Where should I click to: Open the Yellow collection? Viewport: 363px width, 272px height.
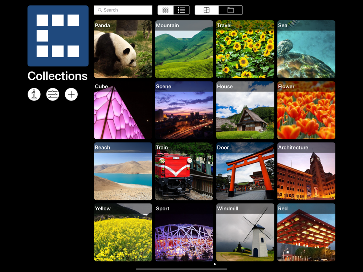click(123, 232)
